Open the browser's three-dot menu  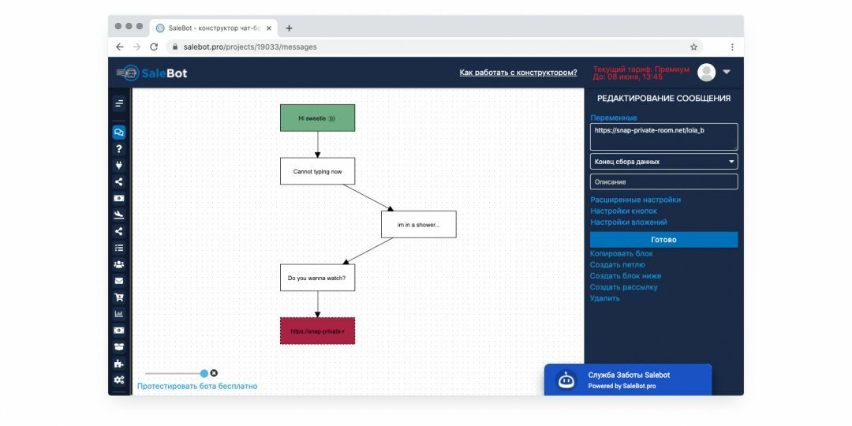[732, 47]
